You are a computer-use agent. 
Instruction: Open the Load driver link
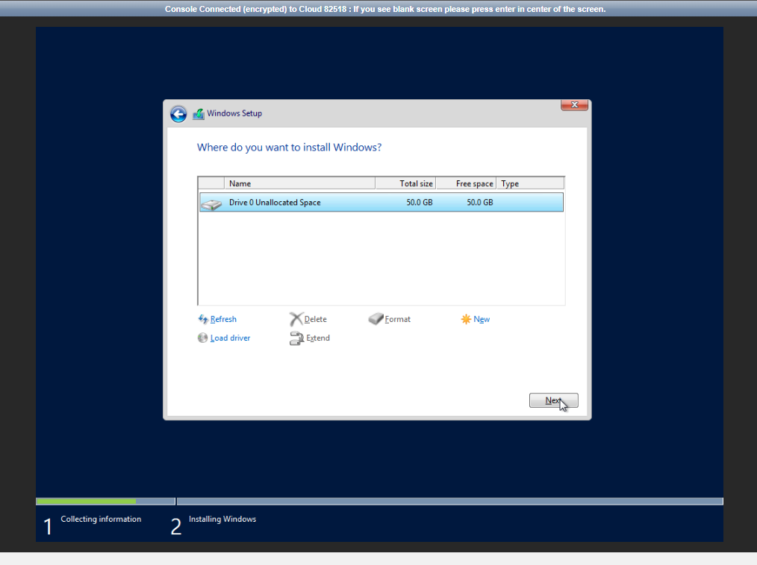tap(230, 338)
